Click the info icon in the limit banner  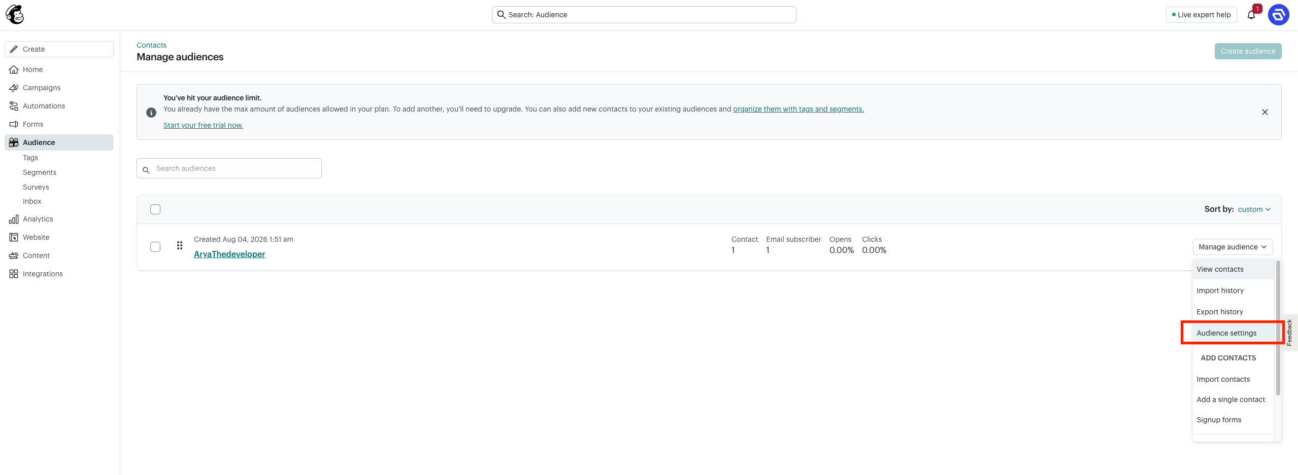point(151,113)
